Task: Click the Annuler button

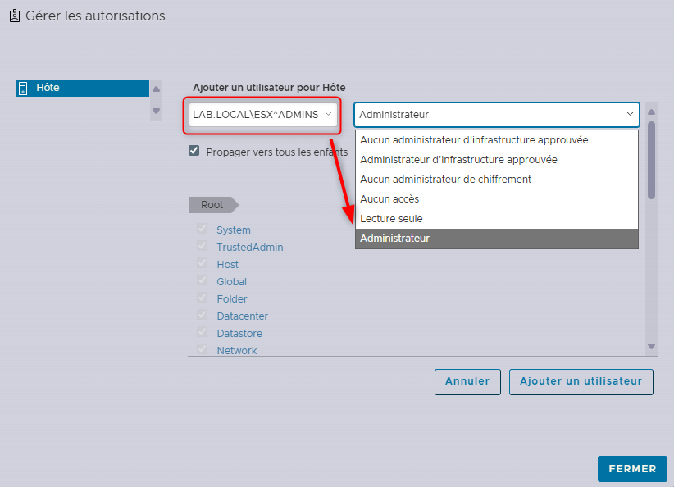Action: [x=467, y=381]
